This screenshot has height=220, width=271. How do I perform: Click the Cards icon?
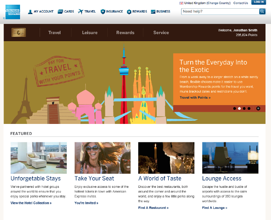pos(60,11)
